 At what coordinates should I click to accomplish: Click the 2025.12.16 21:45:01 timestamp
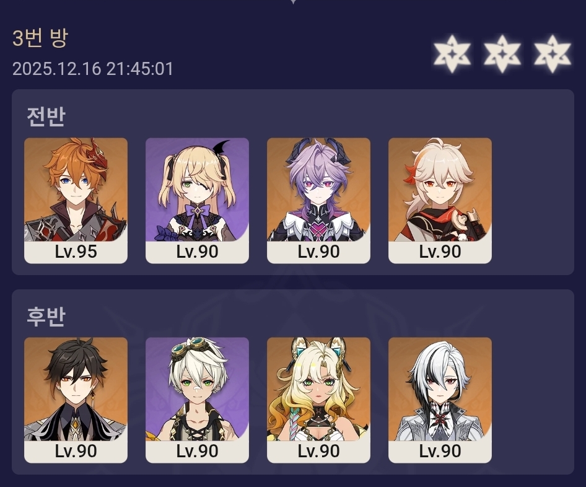click(x=93, y=69)
